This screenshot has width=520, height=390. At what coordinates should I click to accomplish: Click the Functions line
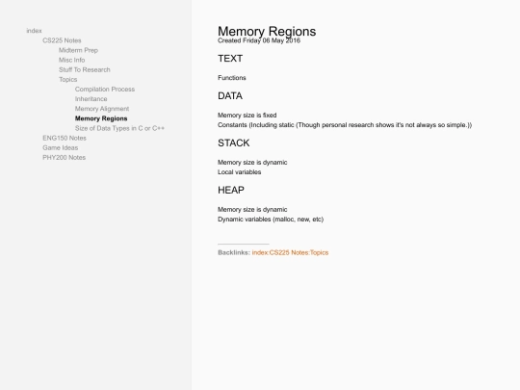[x=232, y=78]
